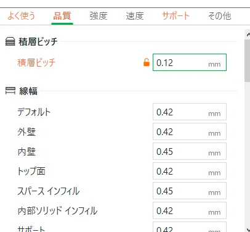This screenshot has height=232, width=250.
Task: Click the 内壁 label
Action: tap(26, 152)
